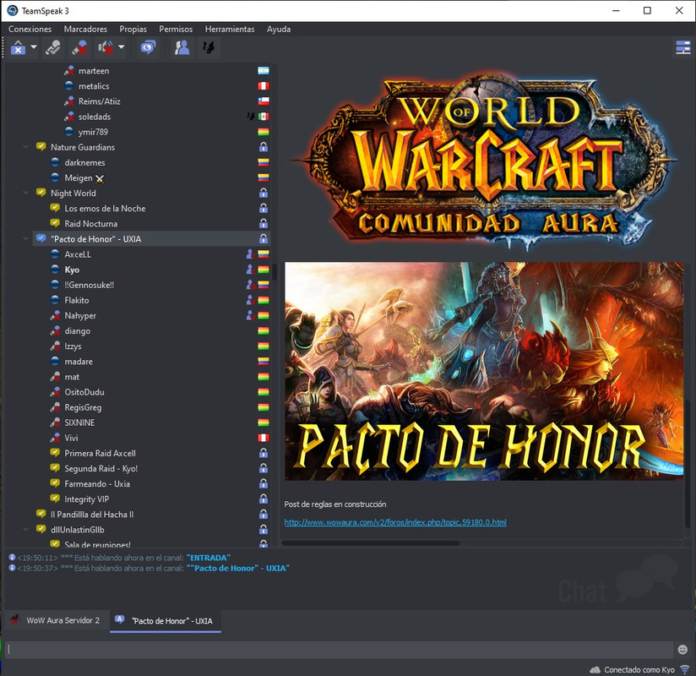
Task: Click the horizontal scrollbar under channel description
Action: (x=371, y=542)
